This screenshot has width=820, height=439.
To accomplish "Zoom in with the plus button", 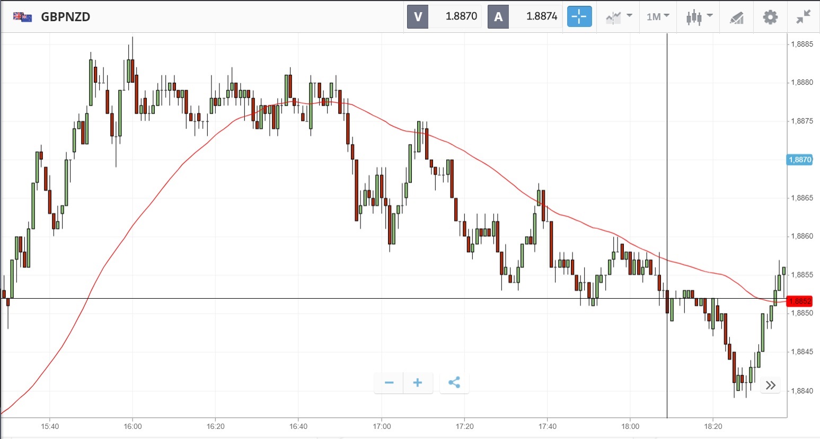I will (418, 383).
